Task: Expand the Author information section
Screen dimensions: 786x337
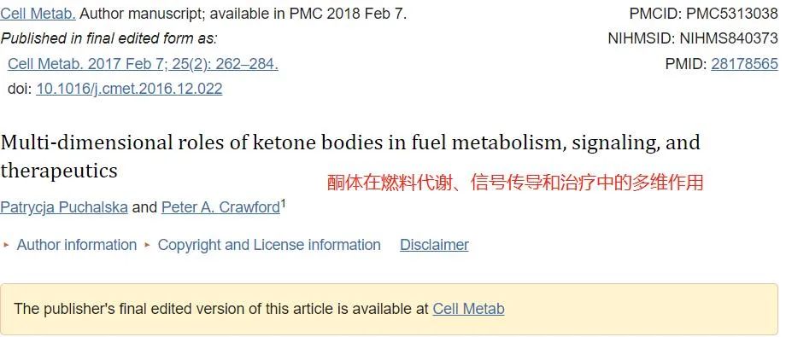Action: 77,245
